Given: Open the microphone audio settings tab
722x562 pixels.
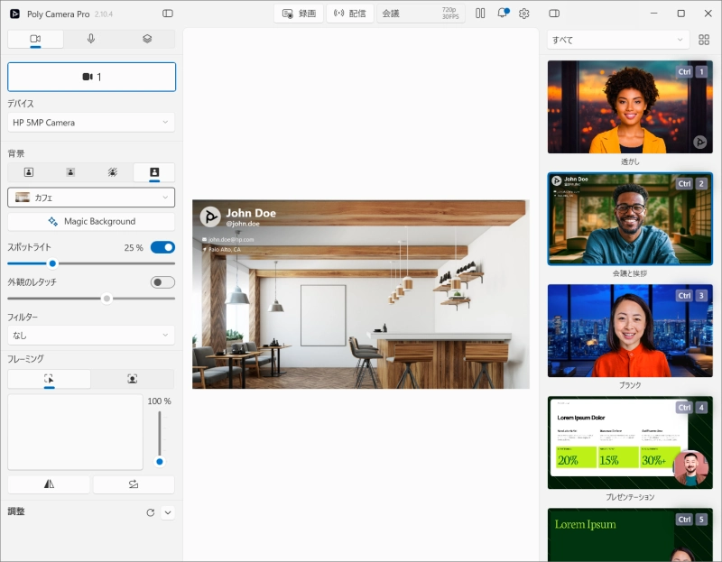Looking at the screenshot, I should coord(91,39).
